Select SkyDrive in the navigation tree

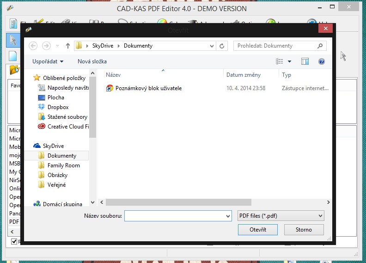click(x=54, y=146)
